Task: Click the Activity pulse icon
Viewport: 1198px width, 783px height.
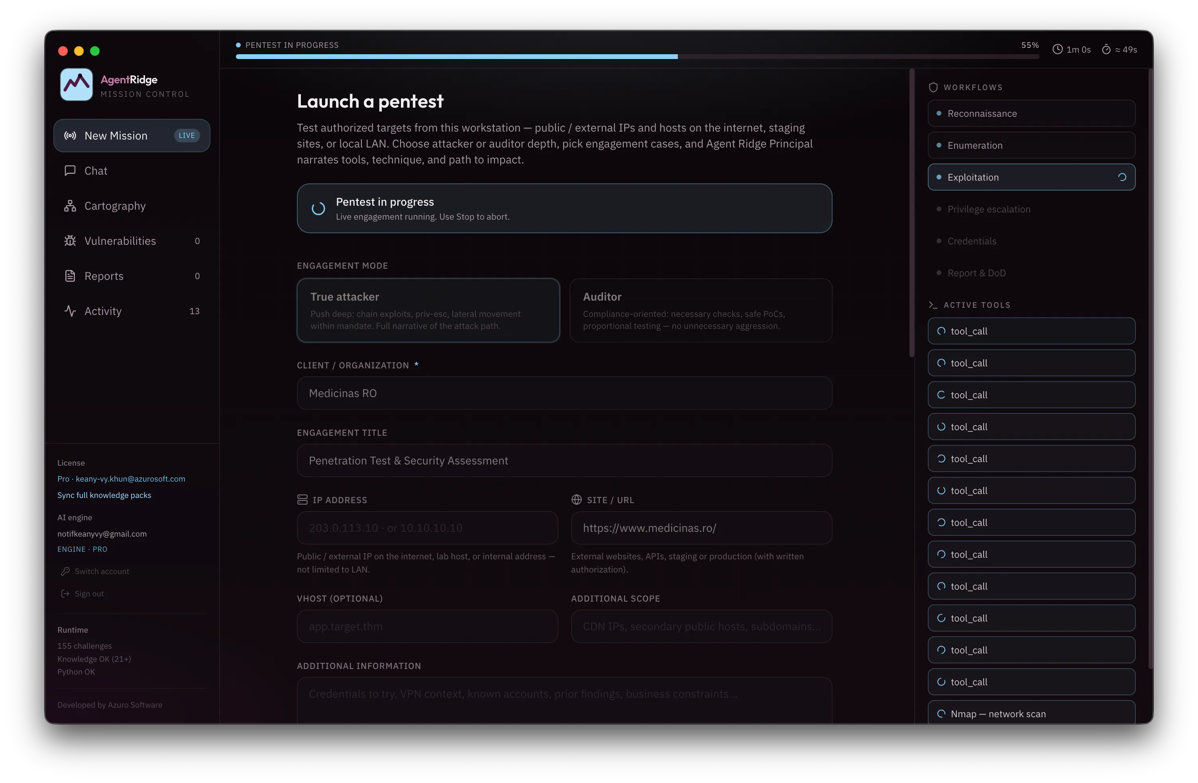Action: point(70,311)
